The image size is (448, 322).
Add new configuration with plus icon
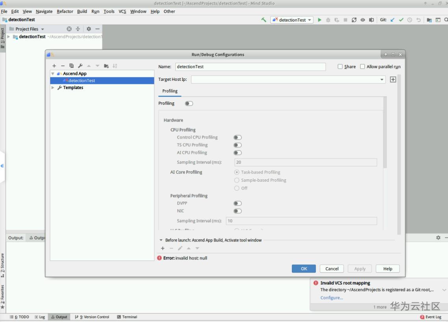pos(54,66)
